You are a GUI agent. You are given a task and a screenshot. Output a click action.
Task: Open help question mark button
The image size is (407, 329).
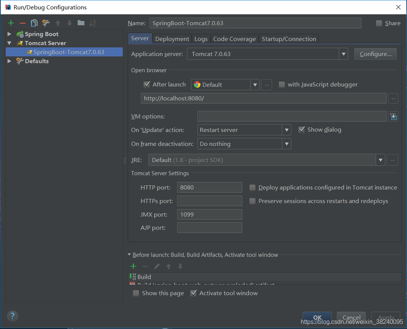[12, 316]
